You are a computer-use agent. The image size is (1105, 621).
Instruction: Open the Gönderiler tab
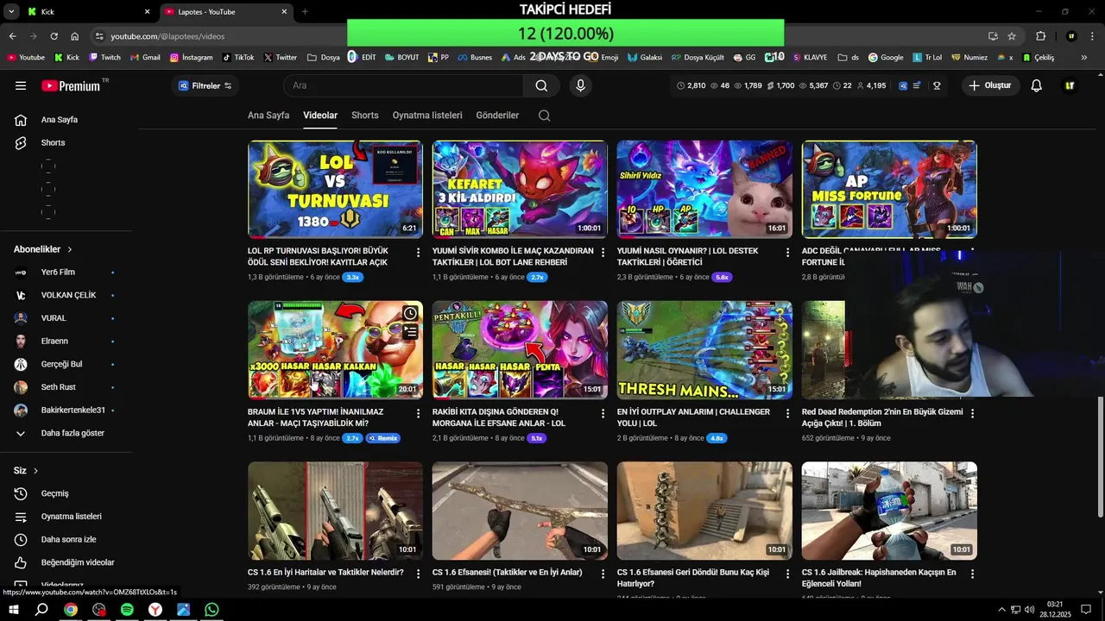(497, 116)
